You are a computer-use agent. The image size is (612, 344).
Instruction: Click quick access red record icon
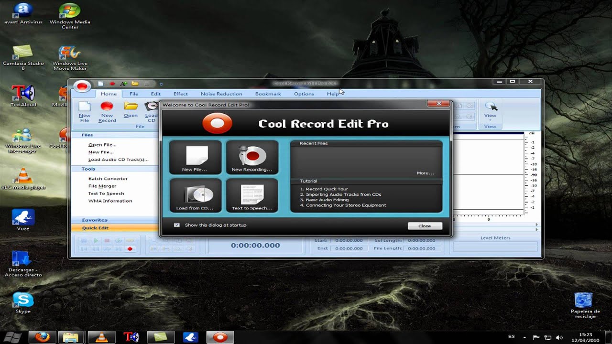pyautogui.click(x=112, y=84)
